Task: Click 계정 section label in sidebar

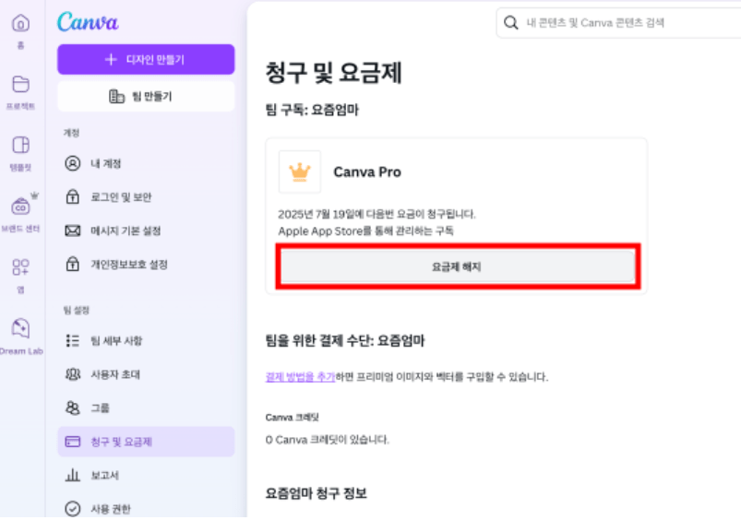Action: 71,133
